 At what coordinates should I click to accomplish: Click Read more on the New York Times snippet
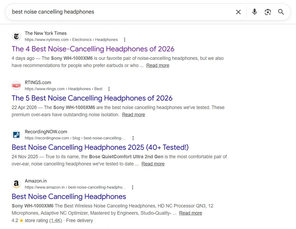[158, 65]
